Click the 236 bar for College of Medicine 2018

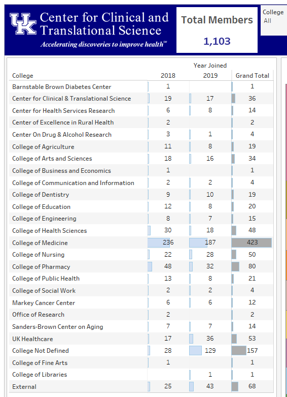point(159,242)
